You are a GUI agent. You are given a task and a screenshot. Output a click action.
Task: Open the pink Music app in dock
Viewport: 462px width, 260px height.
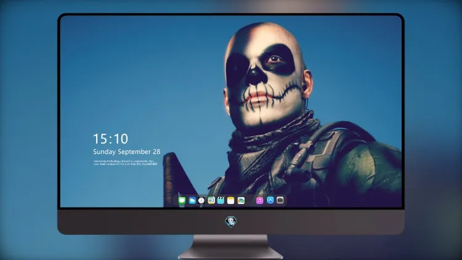point(259,201)
